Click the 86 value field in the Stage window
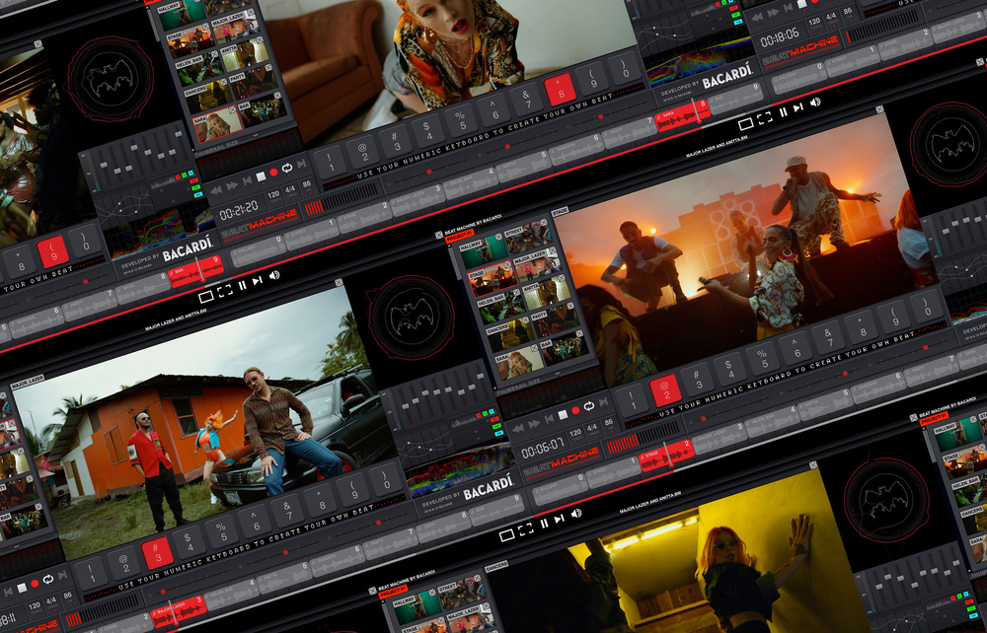The image size is (987, 633). tap(608, 424)
